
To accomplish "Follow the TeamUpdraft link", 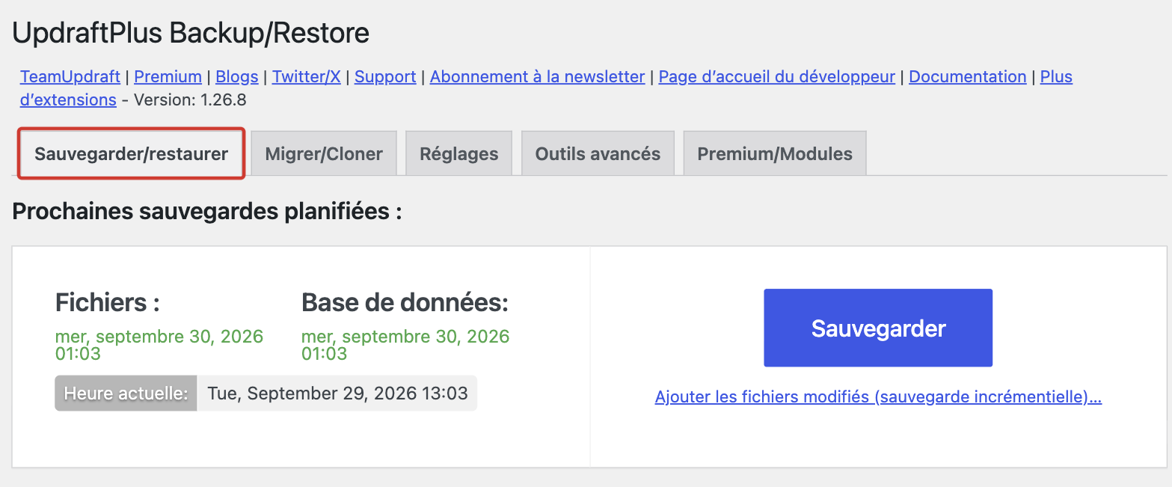I will pos(70,76).
